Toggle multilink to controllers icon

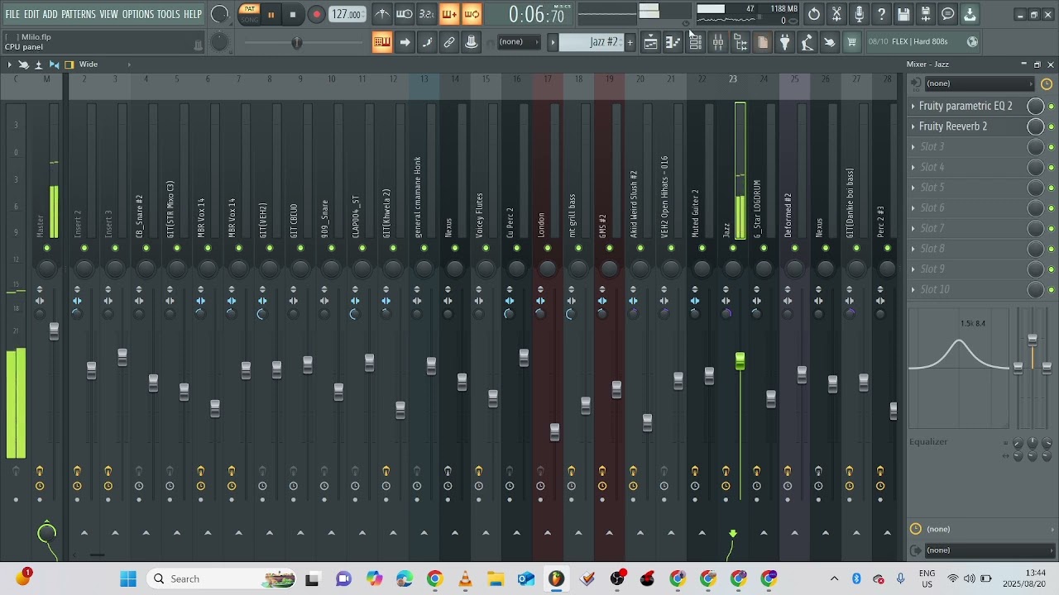[x=449, y=42]
